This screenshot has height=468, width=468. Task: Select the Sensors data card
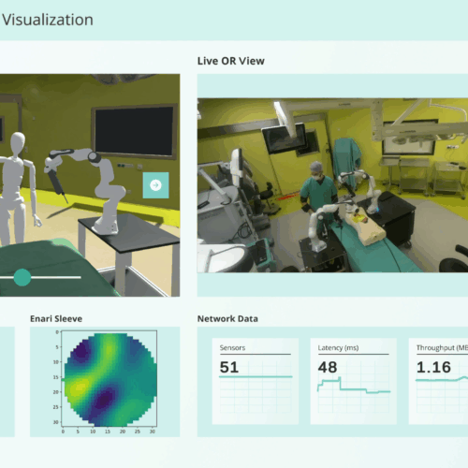(256, 381)
